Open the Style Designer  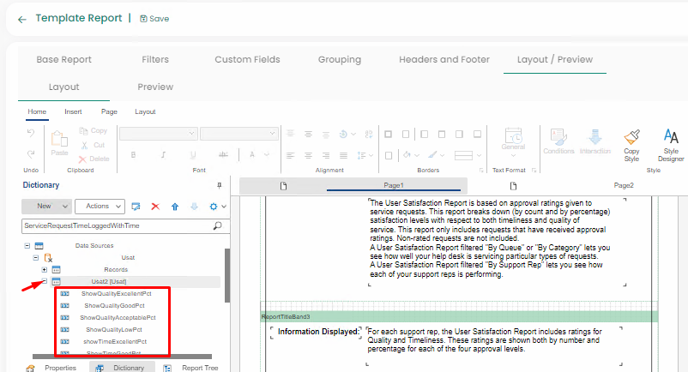671,145
